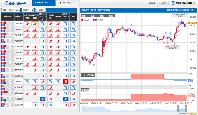
Task: Click the AUD/USD exponential moving average arrow
Action: click(35, 87)
